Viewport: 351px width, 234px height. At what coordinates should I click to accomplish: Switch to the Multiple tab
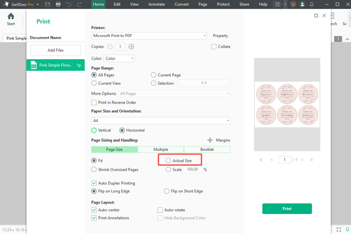[x=160, y=149]
